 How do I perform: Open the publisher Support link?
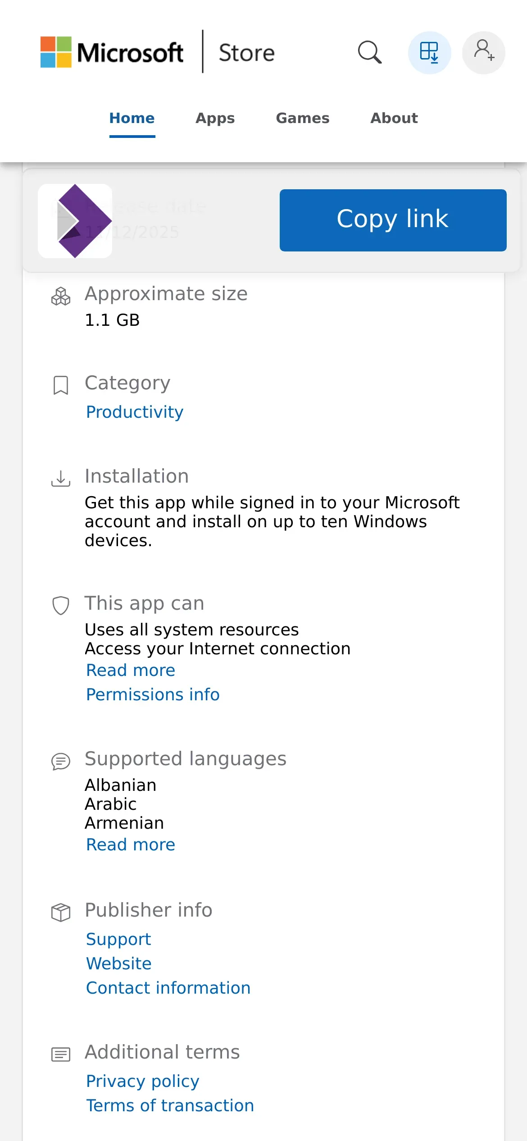tap(118, 939)
